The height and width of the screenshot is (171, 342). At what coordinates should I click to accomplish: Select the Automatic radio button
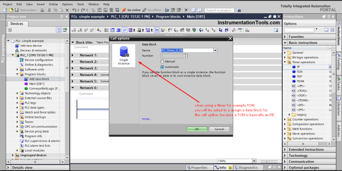tap(162, 67)
